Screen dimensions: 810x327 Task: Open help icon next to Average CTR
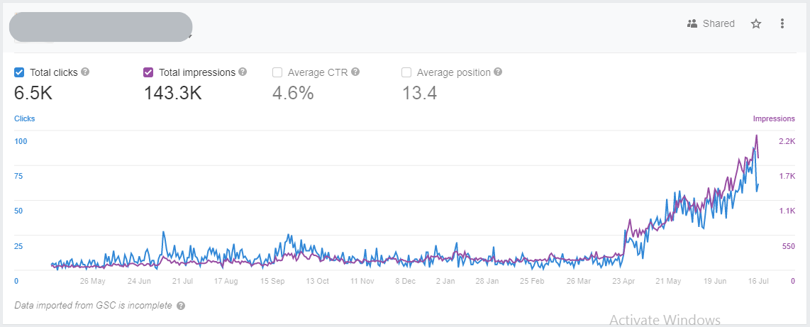[355, 72]
